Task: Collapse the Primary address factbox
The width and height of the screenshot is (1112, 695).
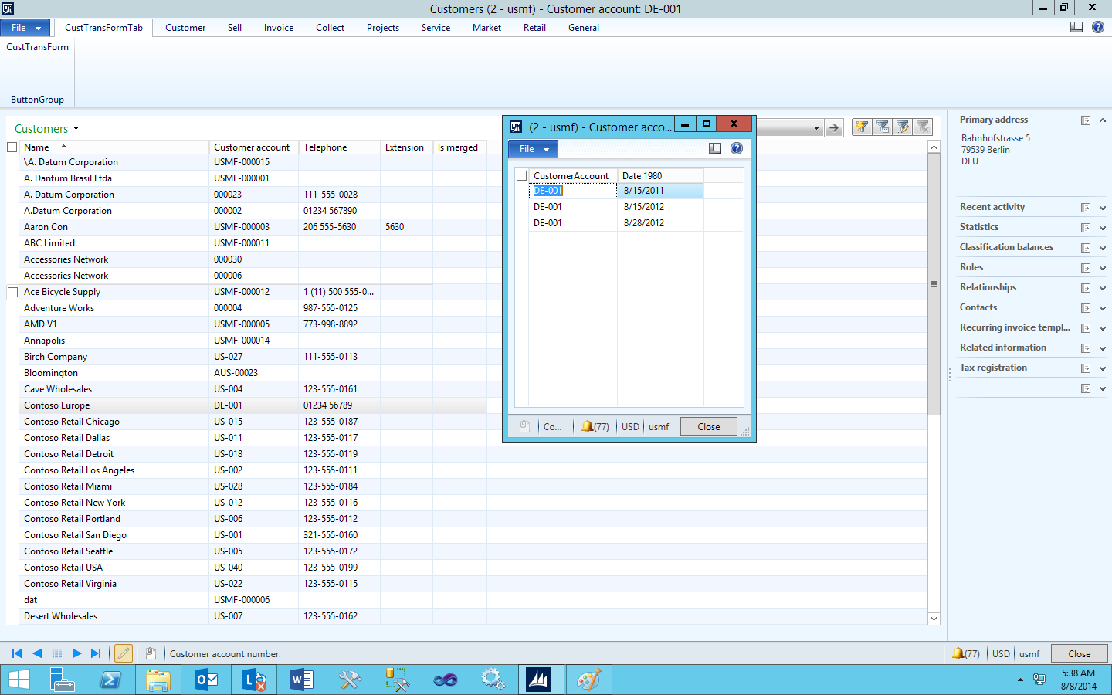Action: 1103,120
